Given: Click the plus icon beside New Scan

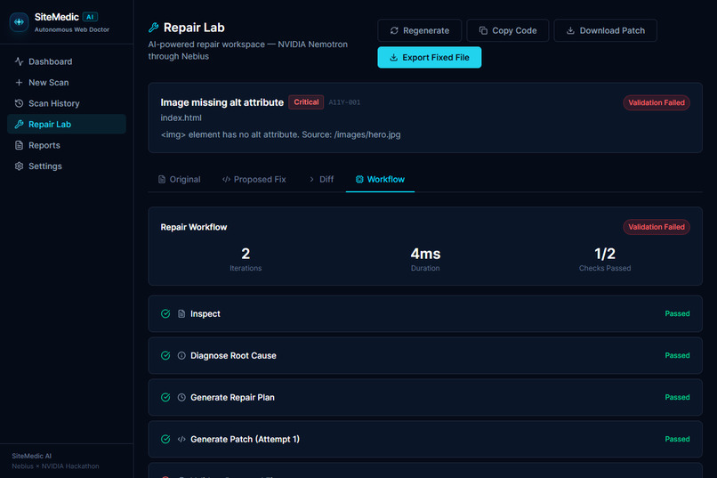Looking at the screenshot, I should (x=19, y=82).
